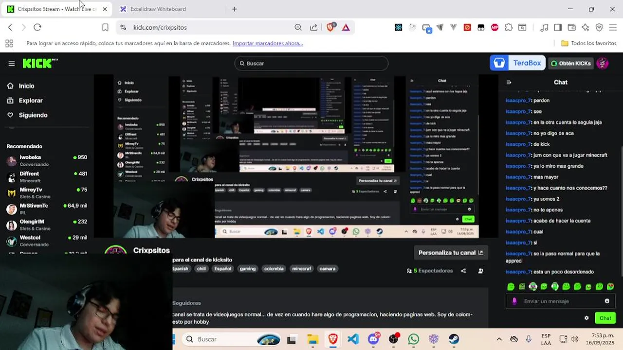
Task: Open recommended channel Westcol
Action: click(47, 241)
